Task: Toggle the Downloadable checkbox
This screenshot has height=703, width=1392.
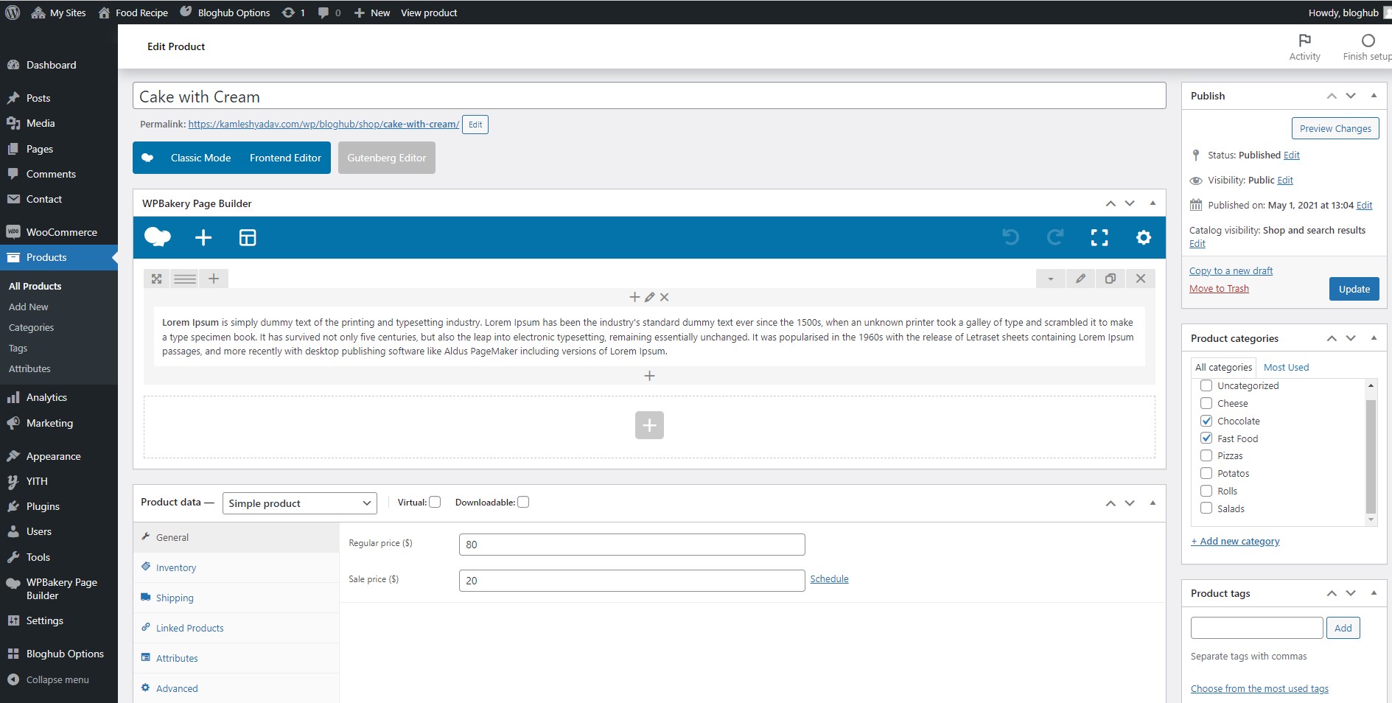Action: 523,502
